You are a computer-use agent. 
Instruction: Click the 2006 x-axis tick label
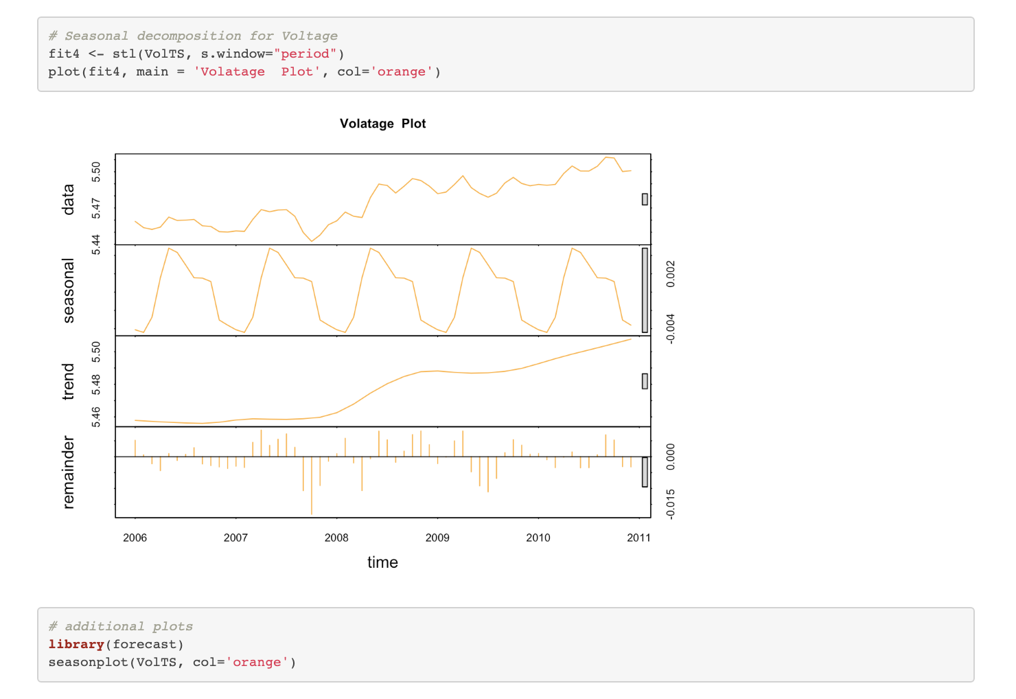point(135,538)
